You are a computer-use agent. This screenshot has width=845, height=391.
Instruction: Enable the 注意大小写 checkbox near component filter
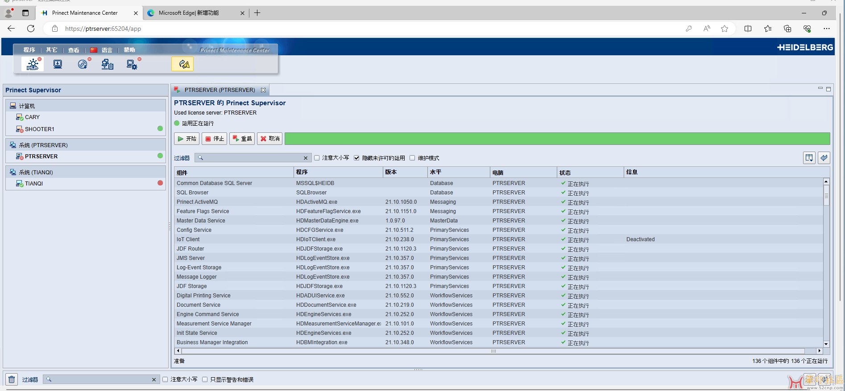(x=317, y=158)
